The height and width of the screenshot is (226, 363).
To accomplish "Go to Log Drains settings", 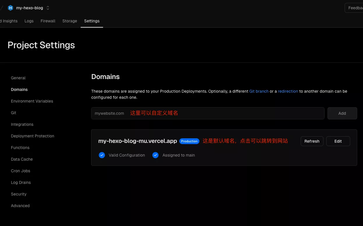I will (21, 182).
